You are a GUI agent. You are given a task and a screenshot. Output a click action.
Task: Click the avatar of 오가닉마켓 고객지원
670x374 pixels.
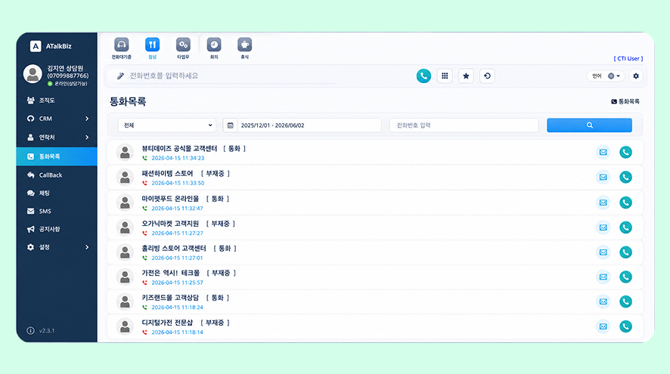pos(125,227)
